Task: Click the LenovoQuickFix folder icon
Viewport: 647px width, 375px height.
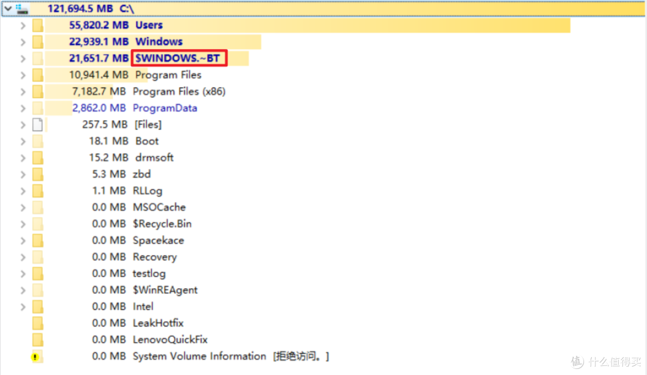Action: click(38, 340)
